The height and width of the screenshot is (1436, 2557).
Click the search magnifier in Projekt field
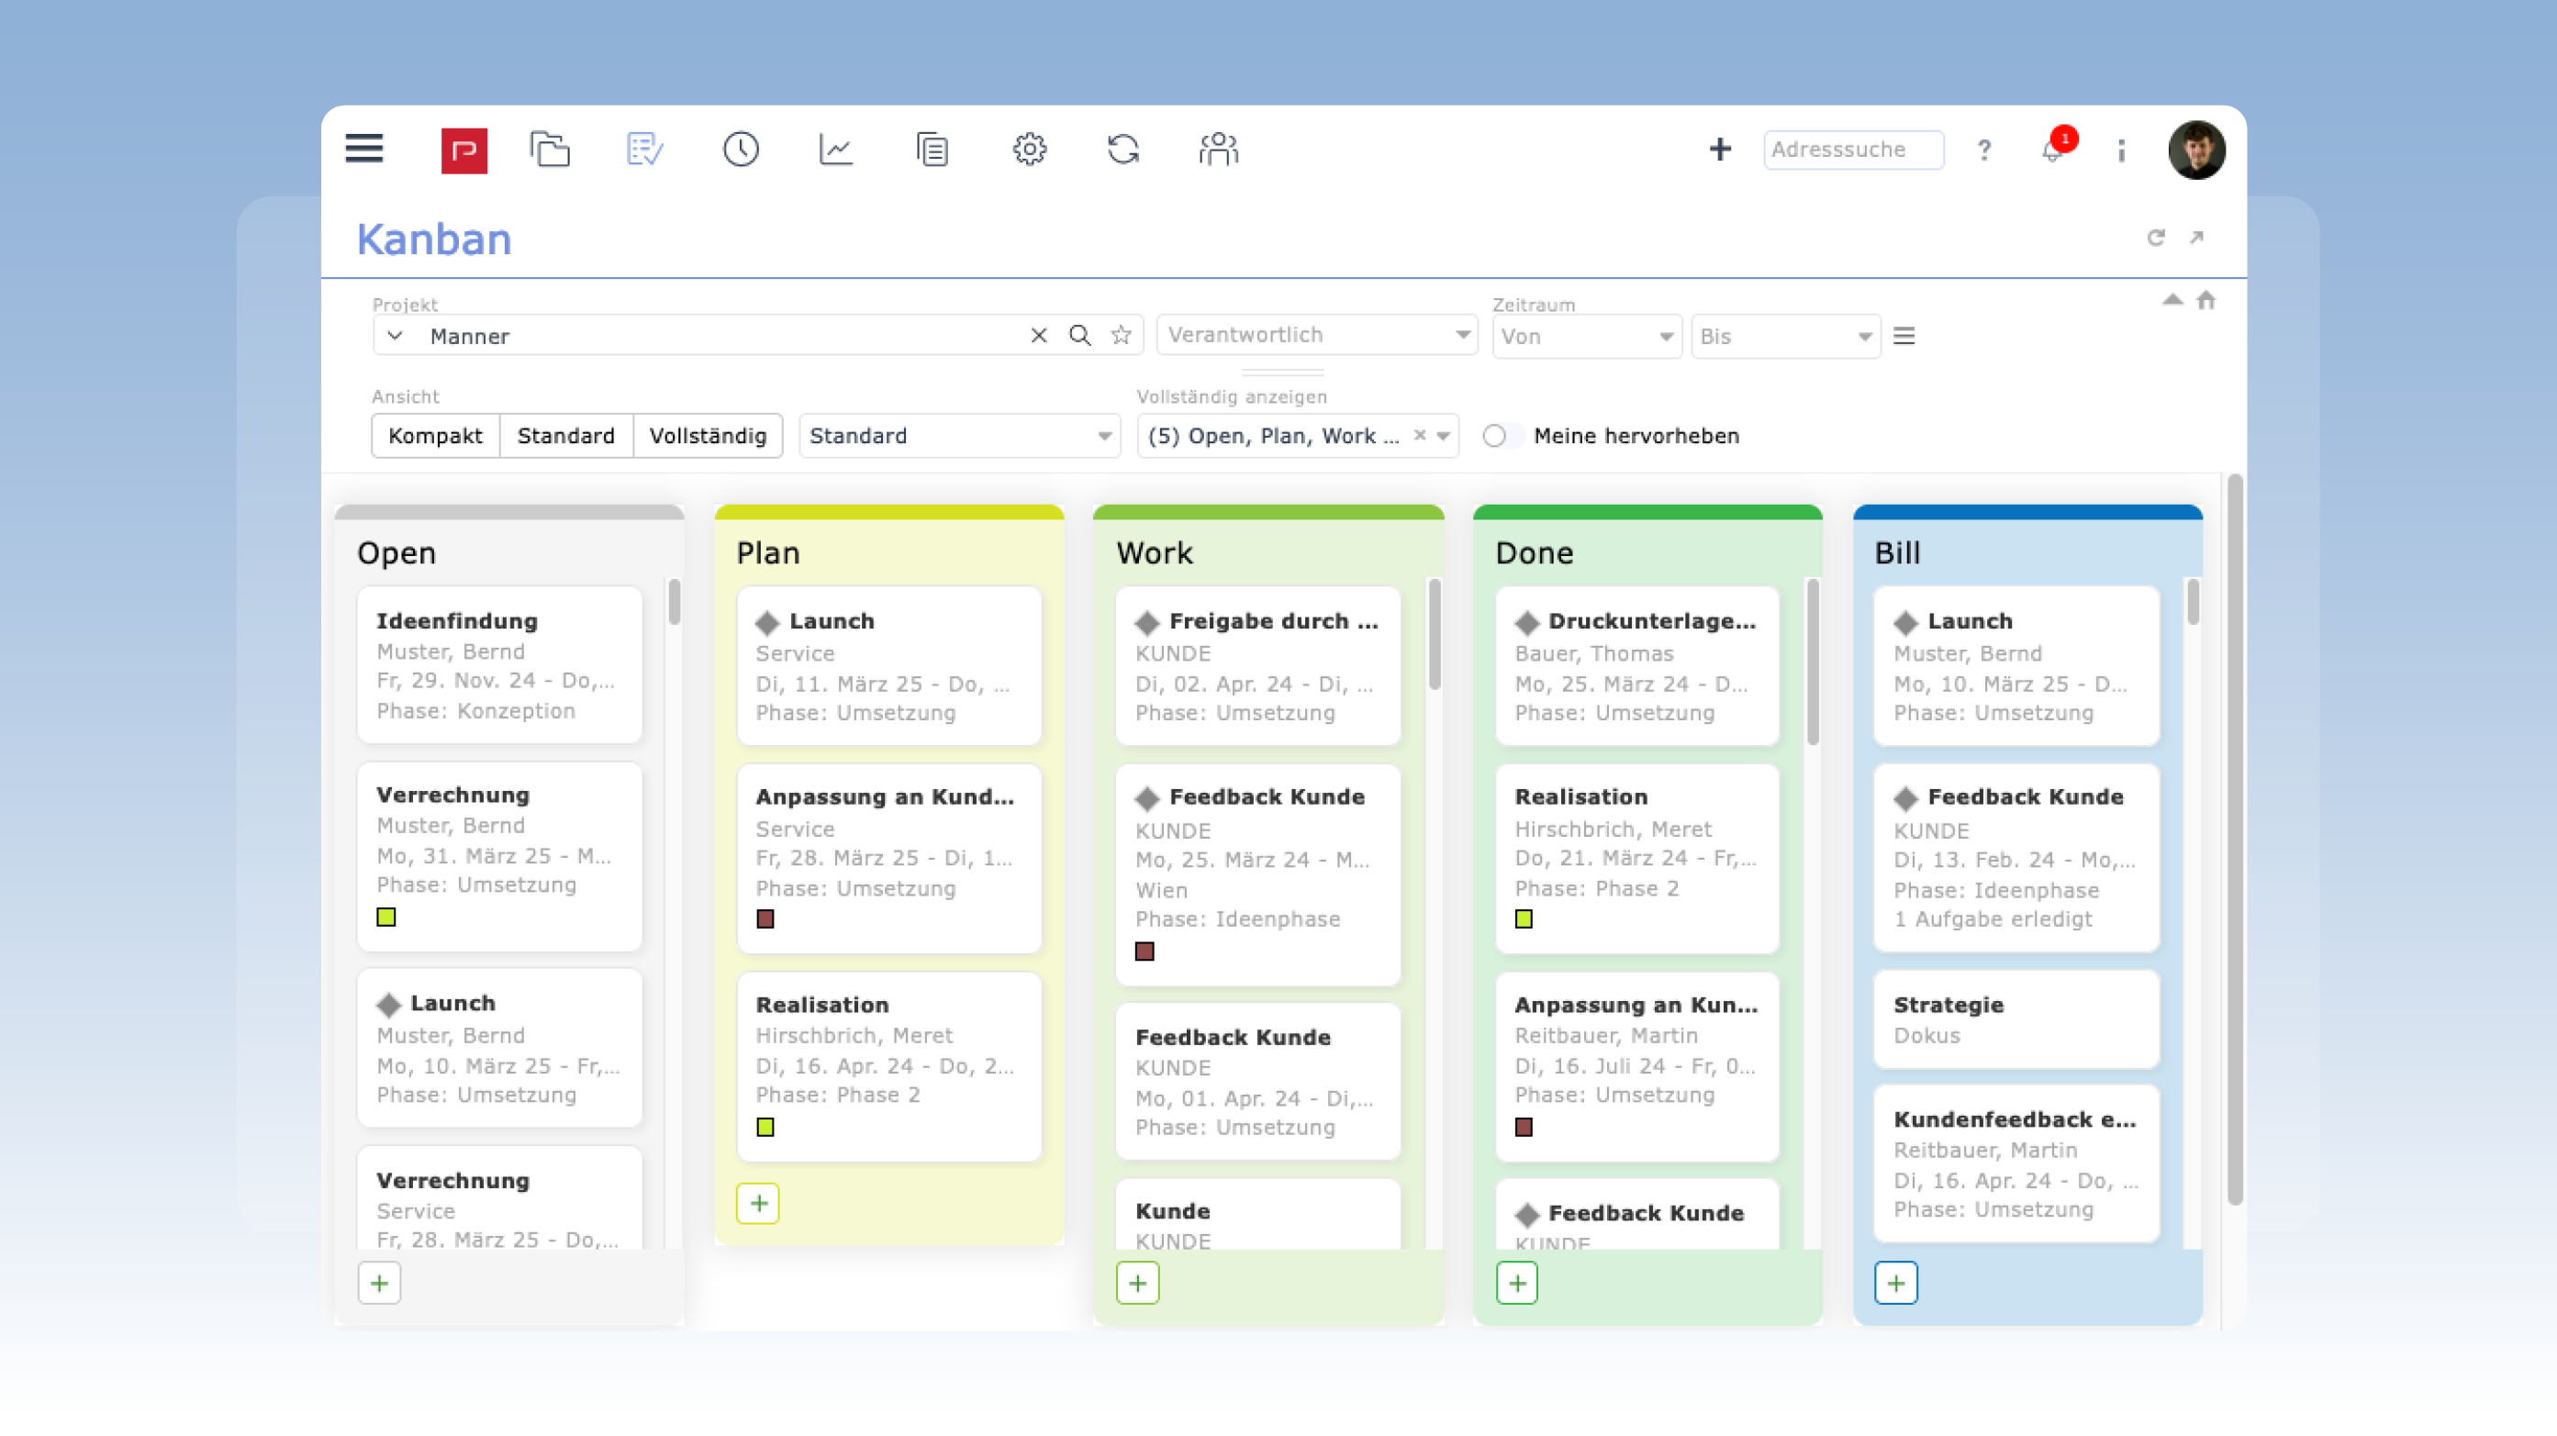pos(1080,336)
